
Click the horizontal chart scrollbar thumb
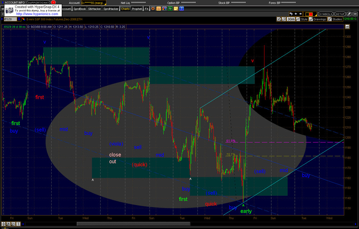134,224
